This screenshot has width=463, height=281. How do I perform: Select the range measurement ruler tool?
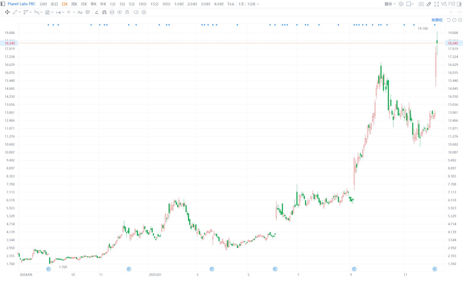point(58,12)
